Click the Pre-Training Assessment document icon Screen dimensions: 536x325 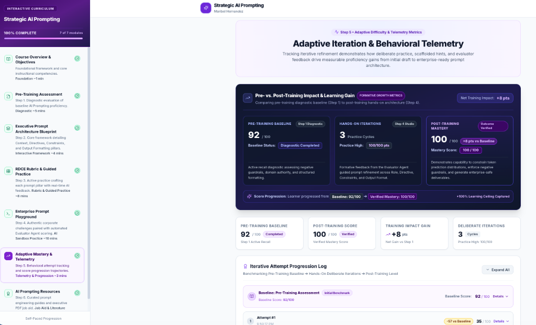click(x=8, y=96)
